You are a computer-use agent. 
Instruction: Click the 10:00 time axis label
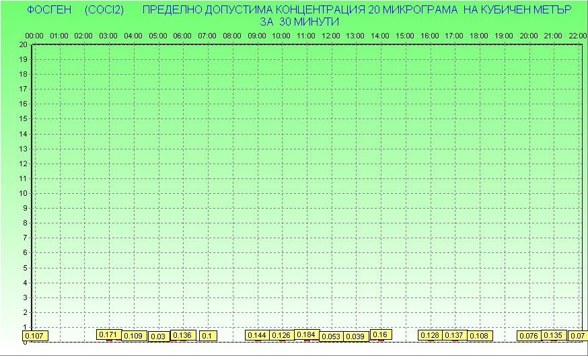pyautogui.click(x=281, y=36)
